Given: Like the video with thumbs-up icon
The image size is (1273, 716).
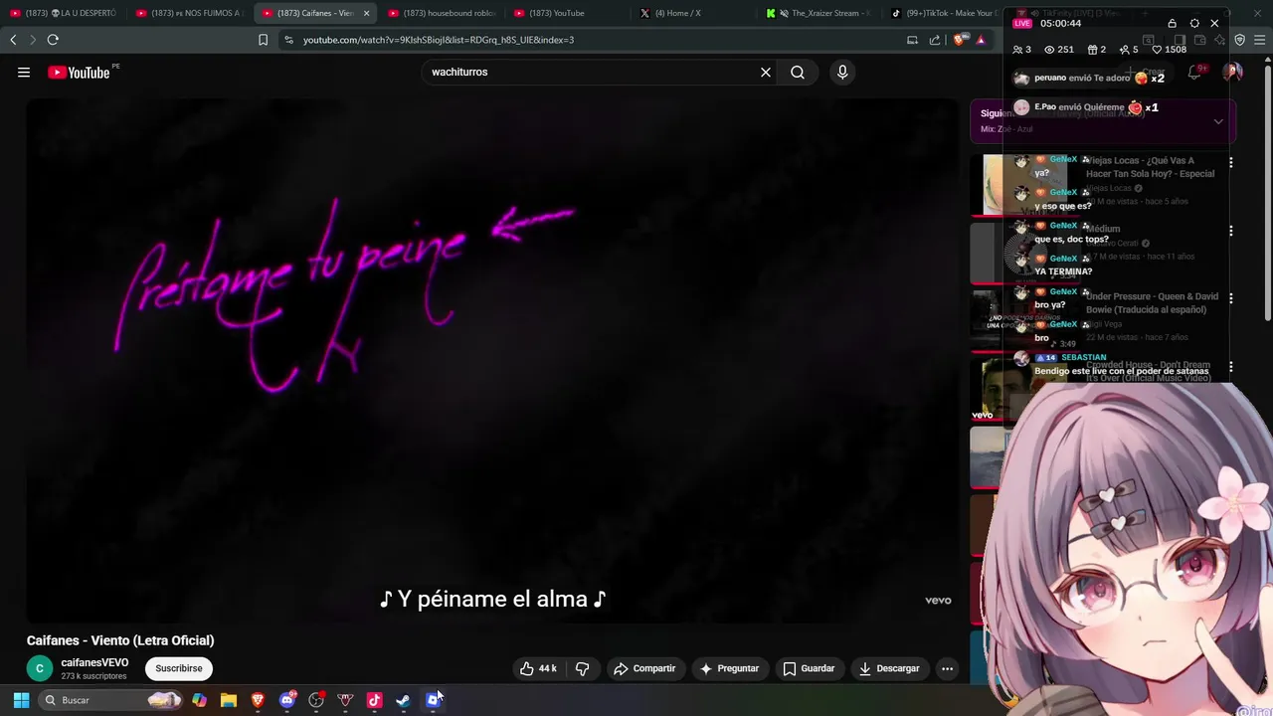Looking at the screenshot, I should point(538,668).
